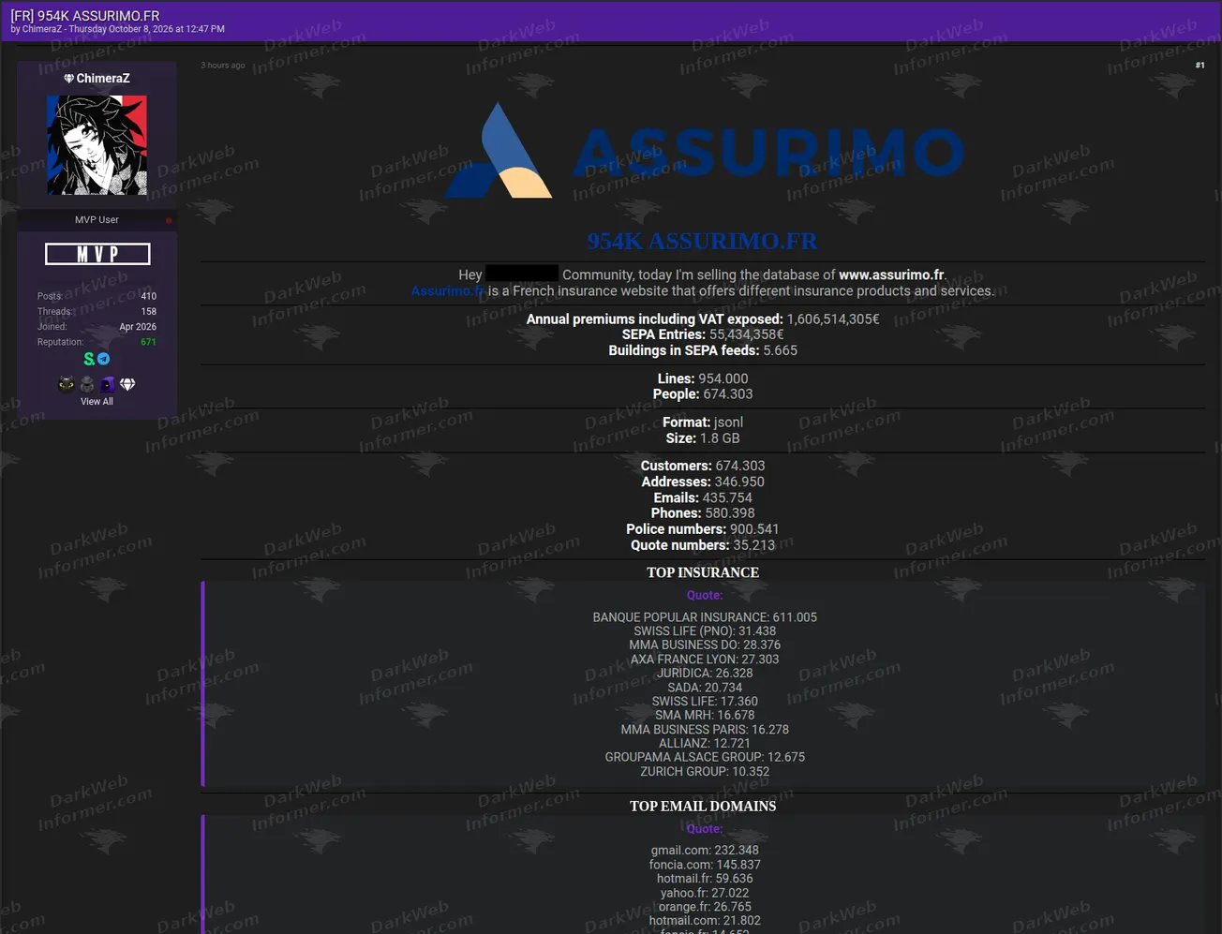Click the www.assurimo.fr bold text

pos(892,274)
